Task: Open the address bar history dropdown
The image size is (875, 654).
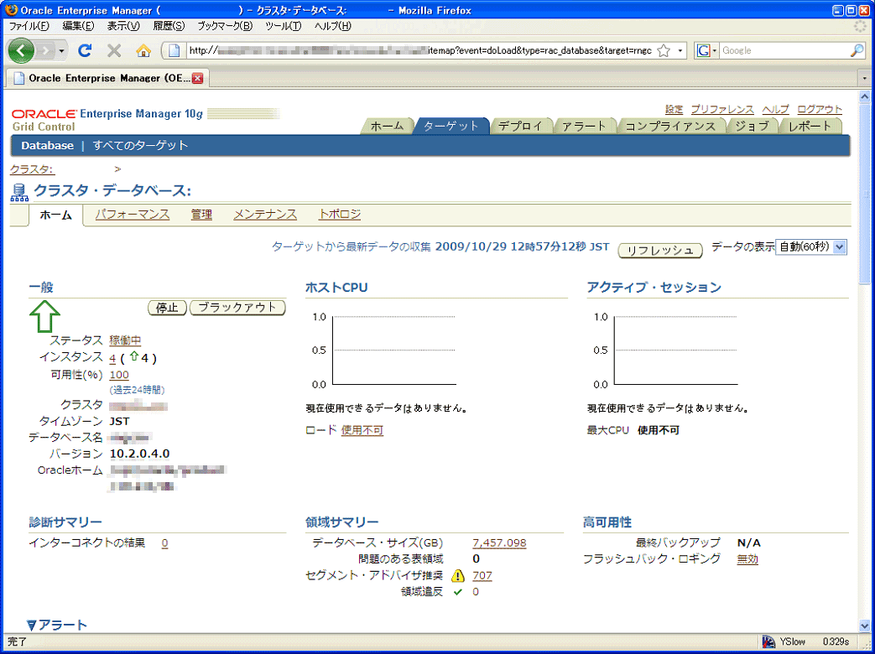Action: (x=680, y=51)
